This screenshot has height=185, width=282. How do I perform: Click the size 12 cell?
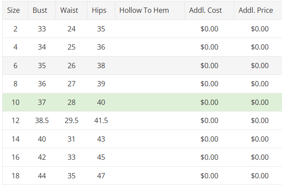(x=16, y=120)
